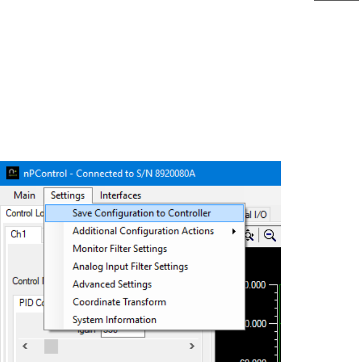Open Advanced Settings
The width and height of the screenshot is (359, 362).
[145, 285]
